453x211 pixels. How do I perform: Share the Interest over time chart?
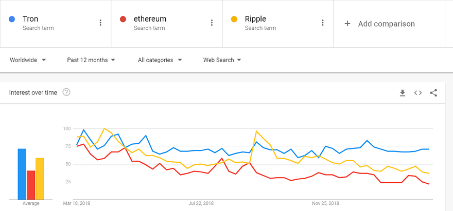pyautogui.click(x=433, y=93)
